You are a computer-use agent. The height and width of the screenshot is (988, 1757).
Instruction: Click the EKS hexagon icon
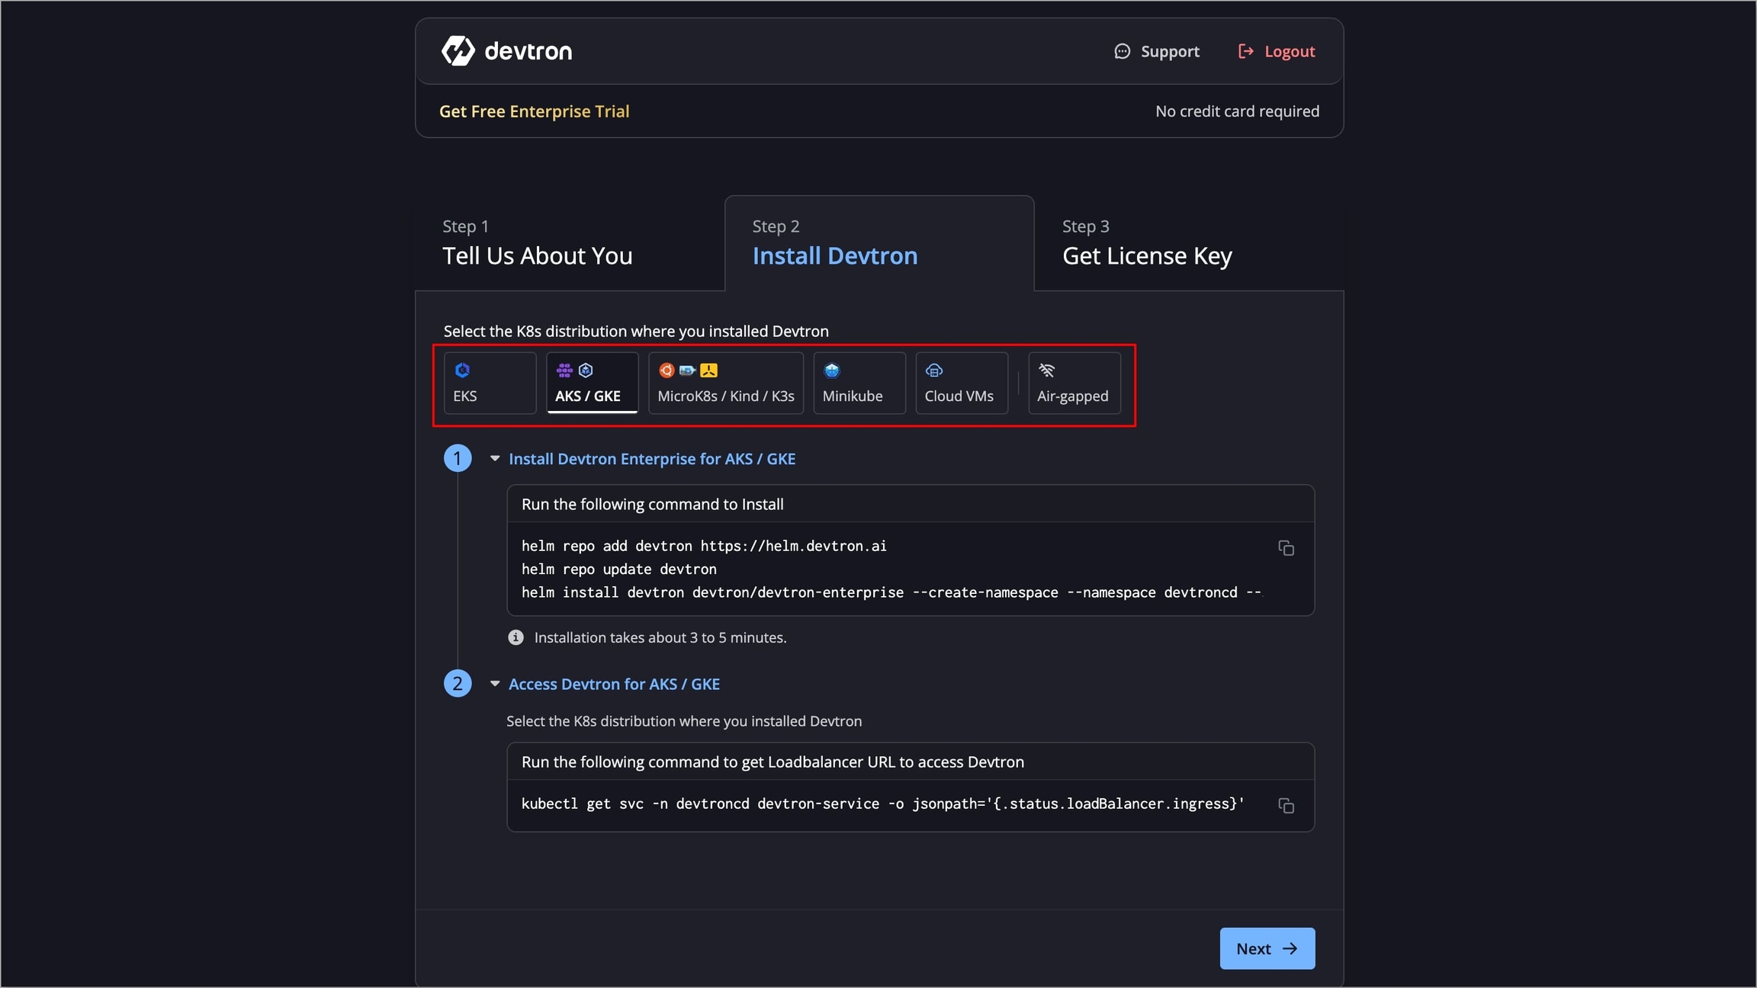(x=462, y=370)
